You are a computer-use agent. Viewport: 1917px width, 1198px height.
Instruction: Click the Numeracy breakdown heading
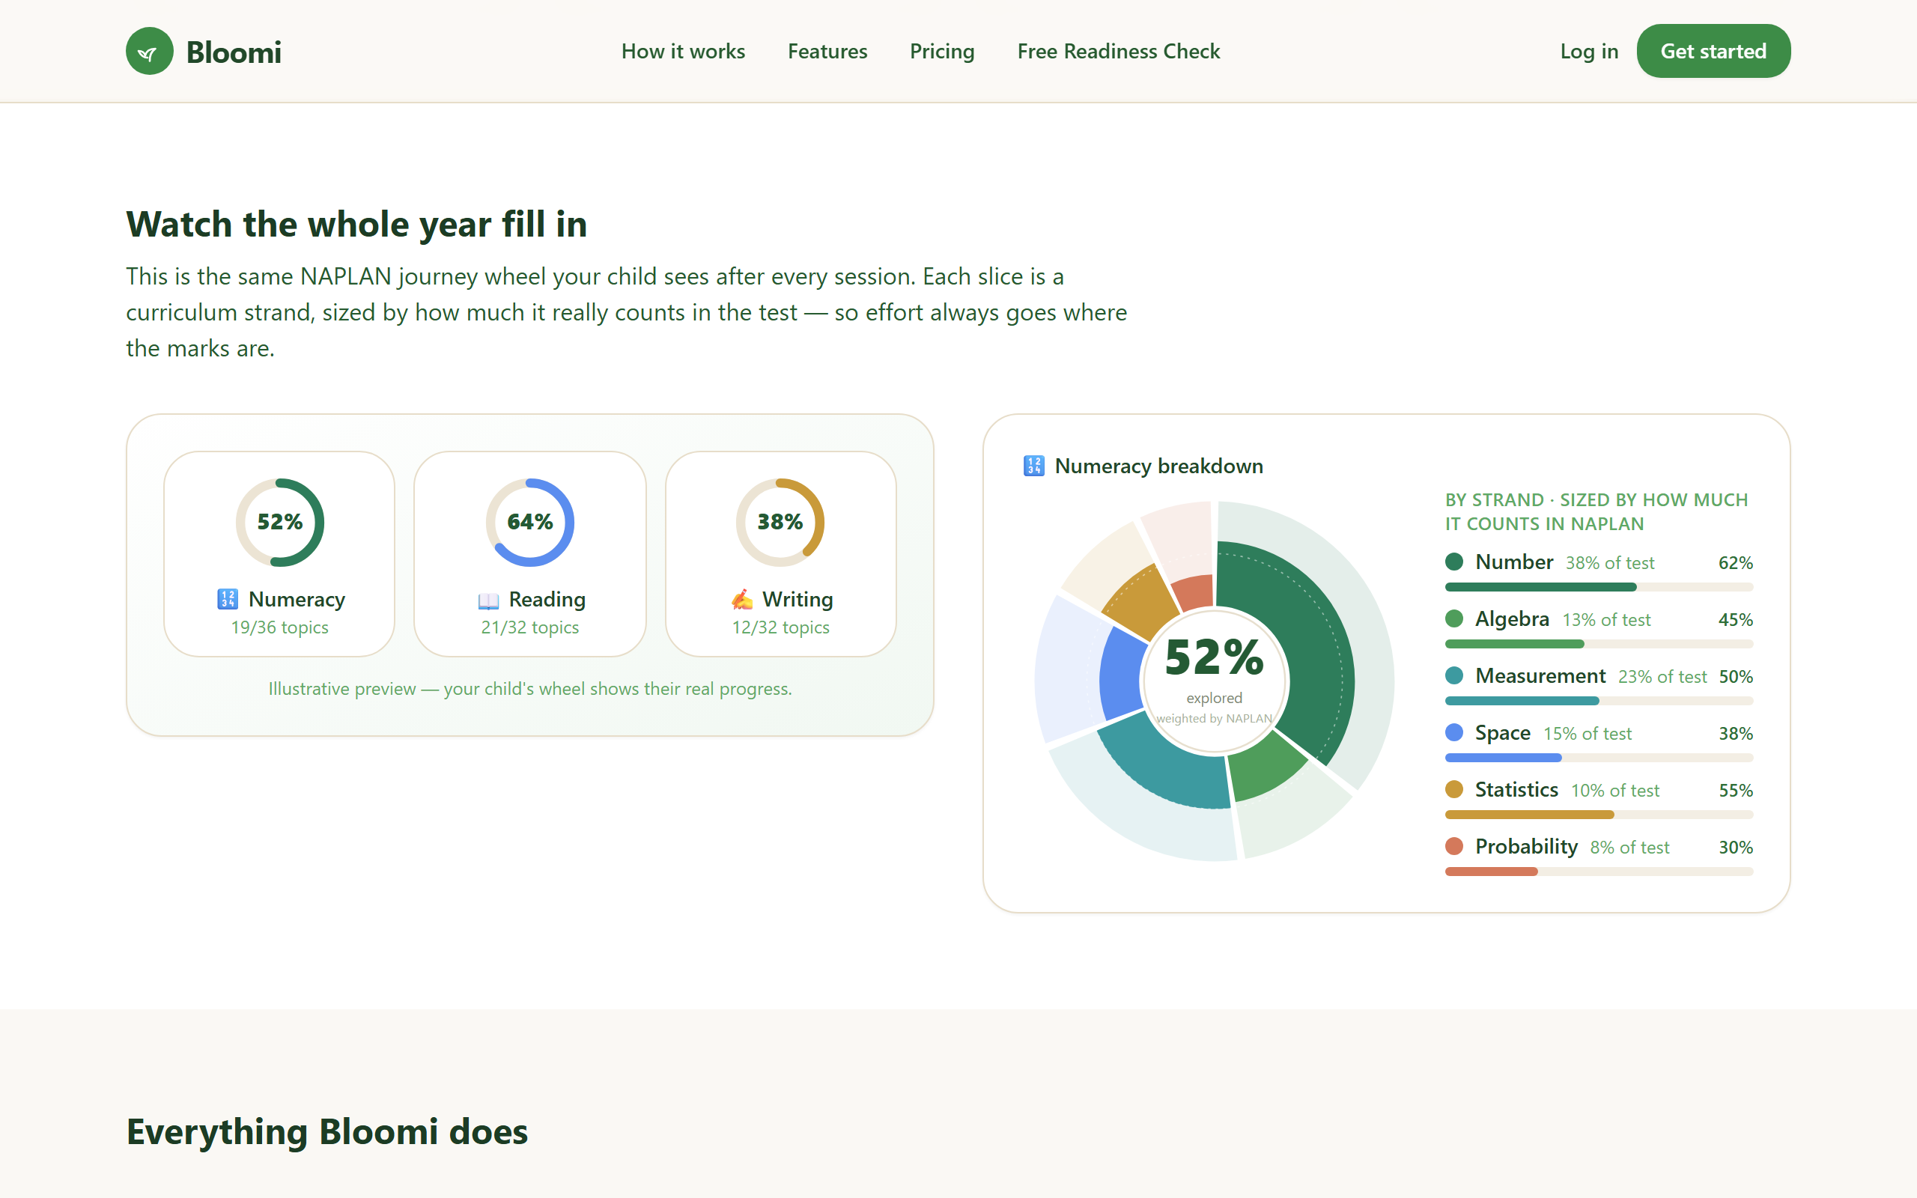pos(1158,466)
